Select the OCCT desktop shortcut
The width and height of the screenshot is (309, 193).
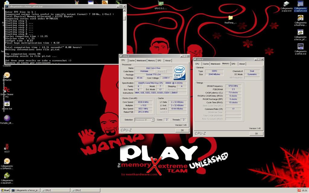tap(7, 148)
